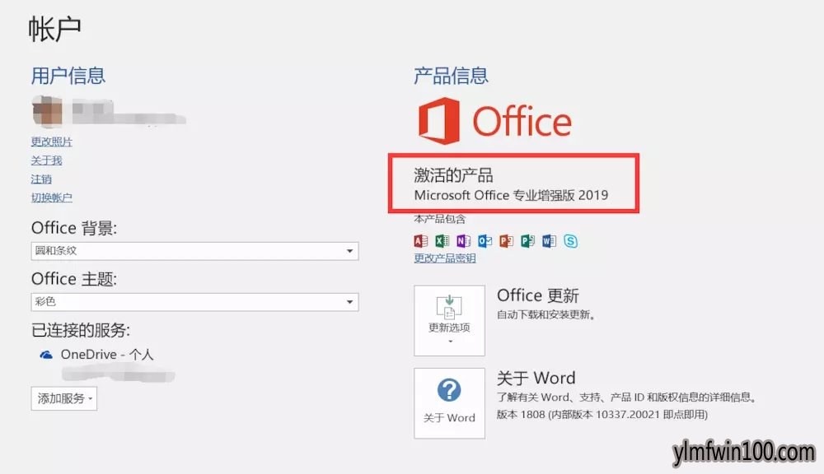
Task: Click the 切换帐户 switch account link
Action: pos(51,197)
